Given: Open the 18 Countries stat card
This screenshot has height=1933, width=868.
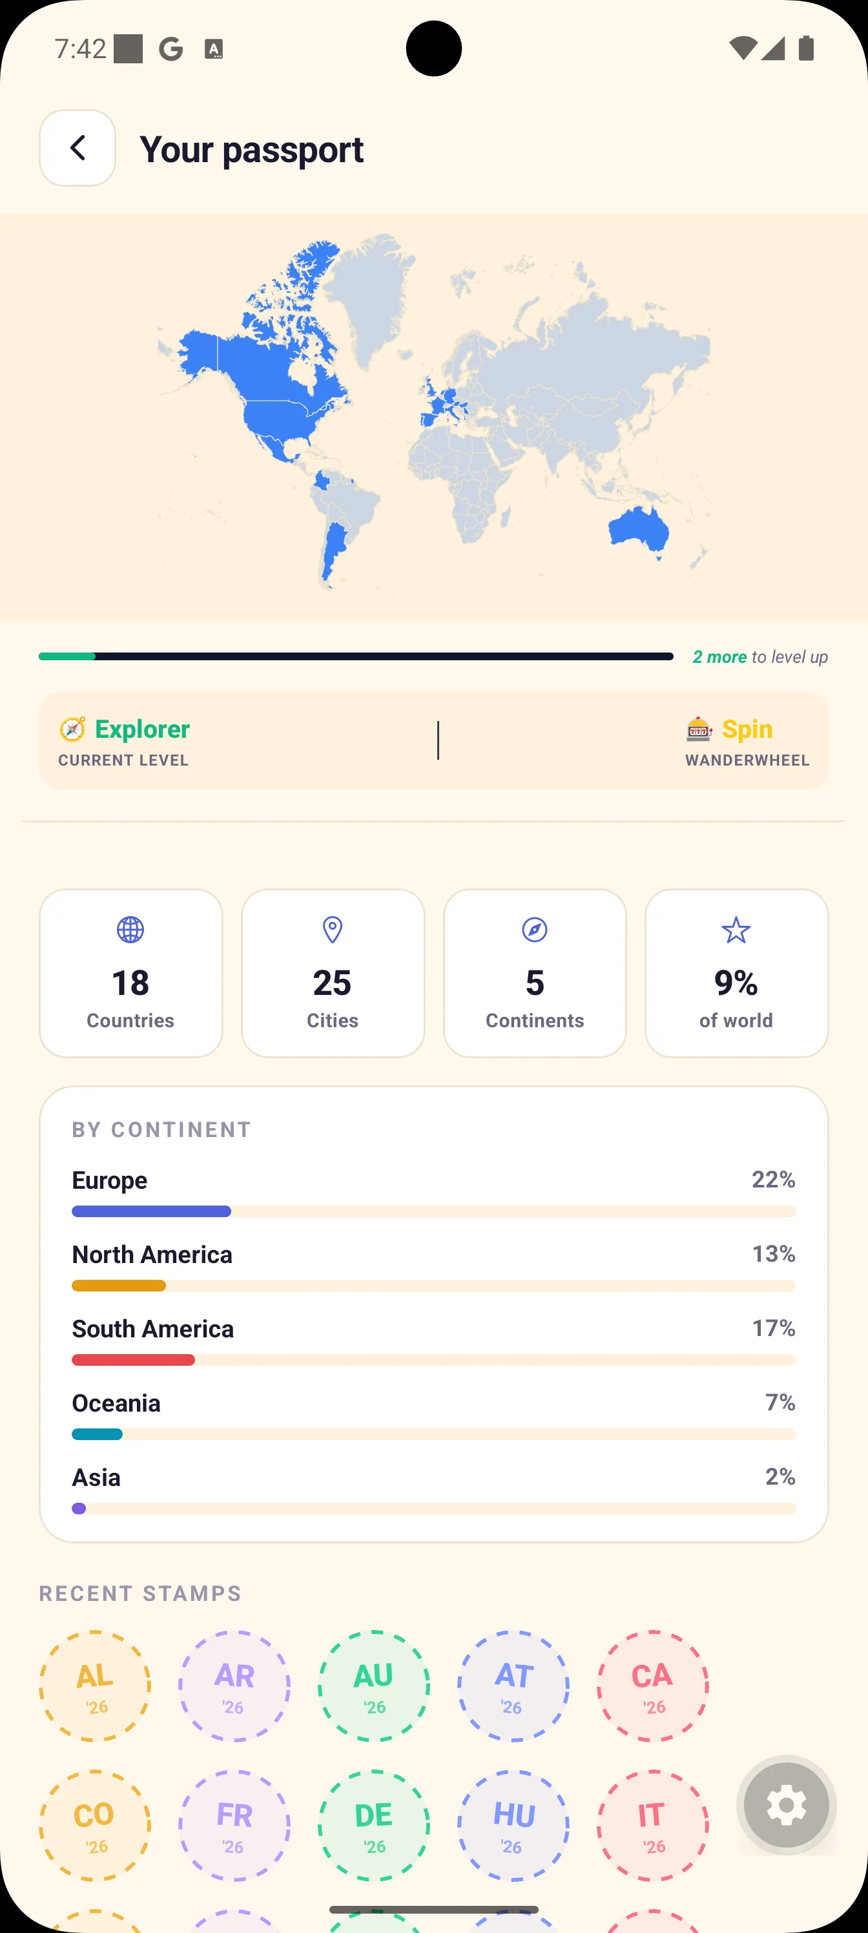Looking at the screenshot, I should pyautogui.click(x=130, y=973).
